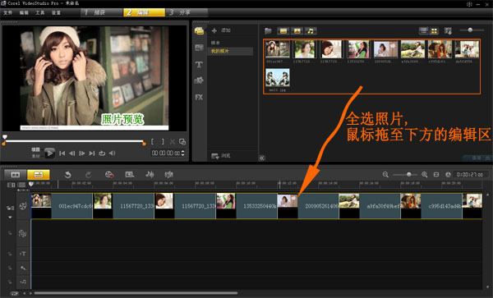Click the timeline zoom out magnifier

(385, 175)
